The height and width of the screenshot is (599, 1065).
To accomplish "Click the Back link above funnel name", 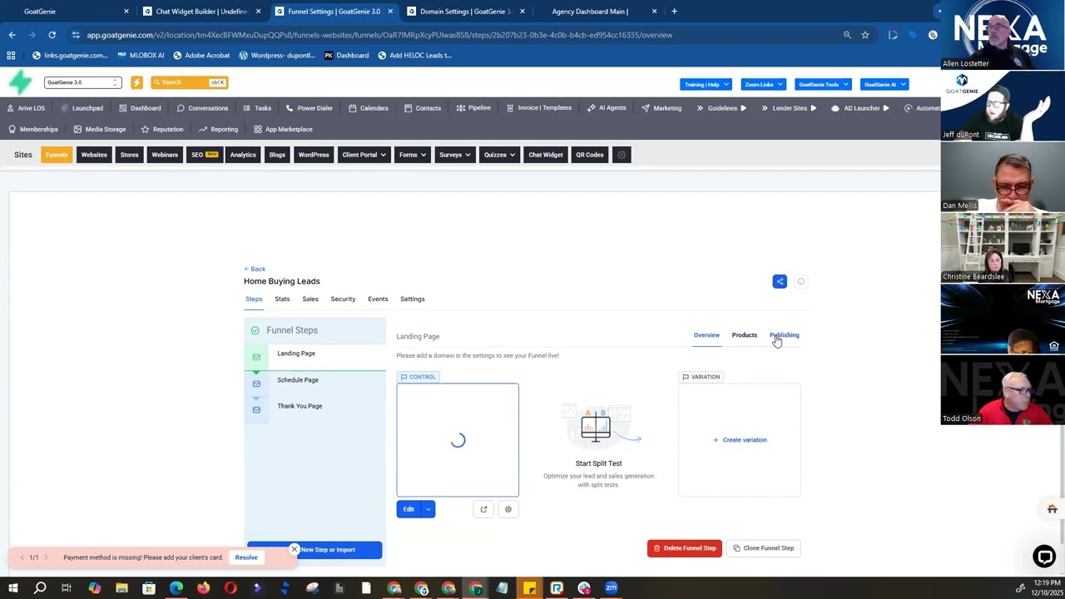I will pos(255,269).
